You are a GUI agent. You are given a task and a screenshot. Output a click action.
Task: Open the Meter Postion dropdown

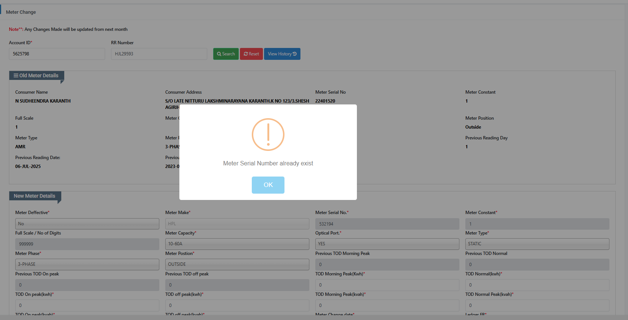point(237,264)
